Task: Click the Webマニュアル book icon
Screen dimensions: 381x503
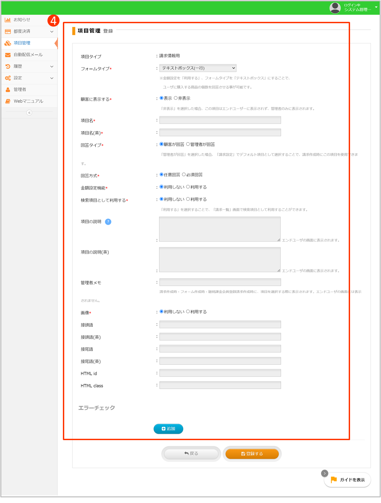Action: (7, 101)
